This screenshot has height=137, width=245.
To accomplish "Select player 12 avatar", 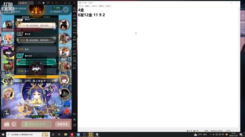I will tap(64, 94).
